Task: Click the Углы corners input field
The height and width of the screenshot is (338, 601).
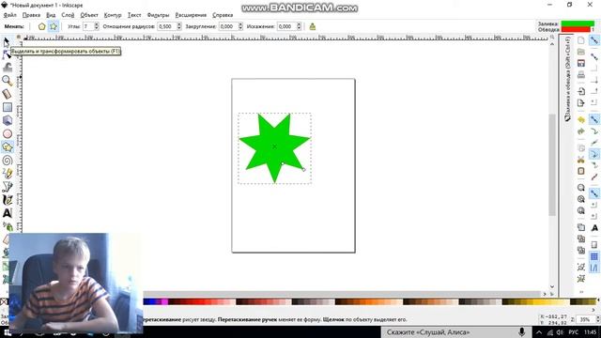Action: point(88,26)
